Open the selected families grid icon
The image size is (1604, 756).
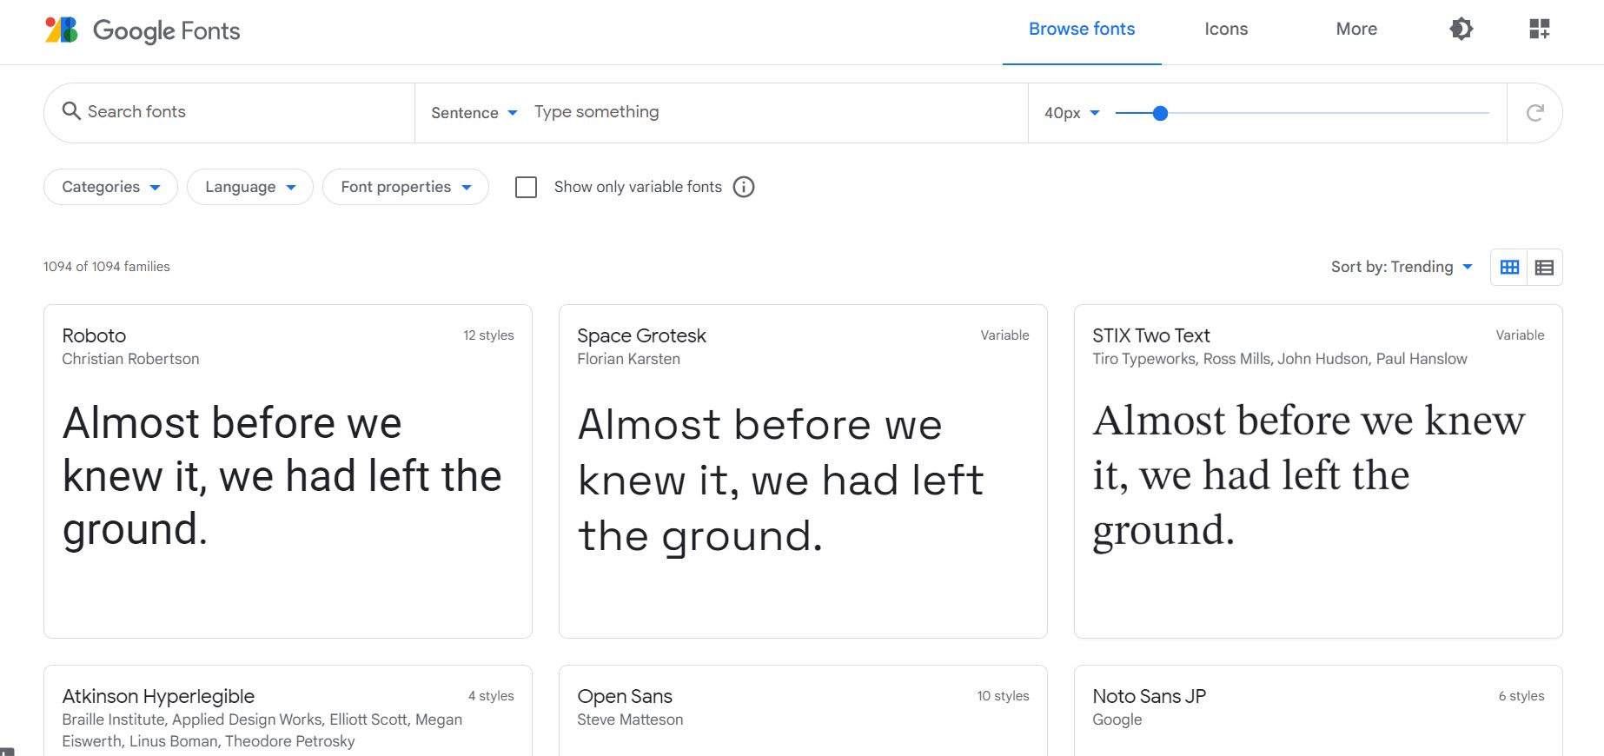pyautogui.click(x=1539, y=29)
